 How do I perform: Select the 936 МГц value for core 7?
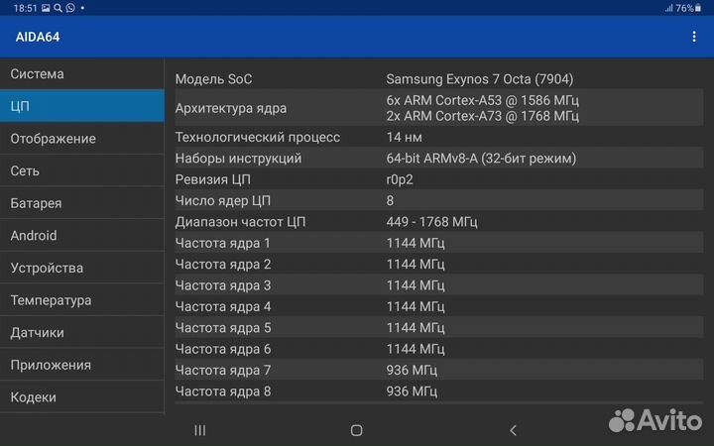412,370
